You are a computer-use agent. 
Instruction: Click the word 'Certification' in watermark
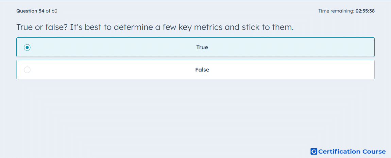coord(339,151)
